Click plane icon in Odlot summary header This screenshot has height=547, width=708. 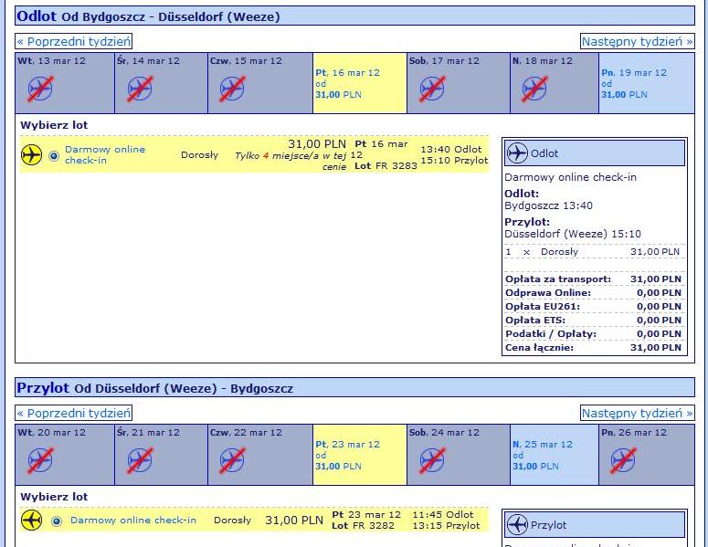click(x=517, y=153)
